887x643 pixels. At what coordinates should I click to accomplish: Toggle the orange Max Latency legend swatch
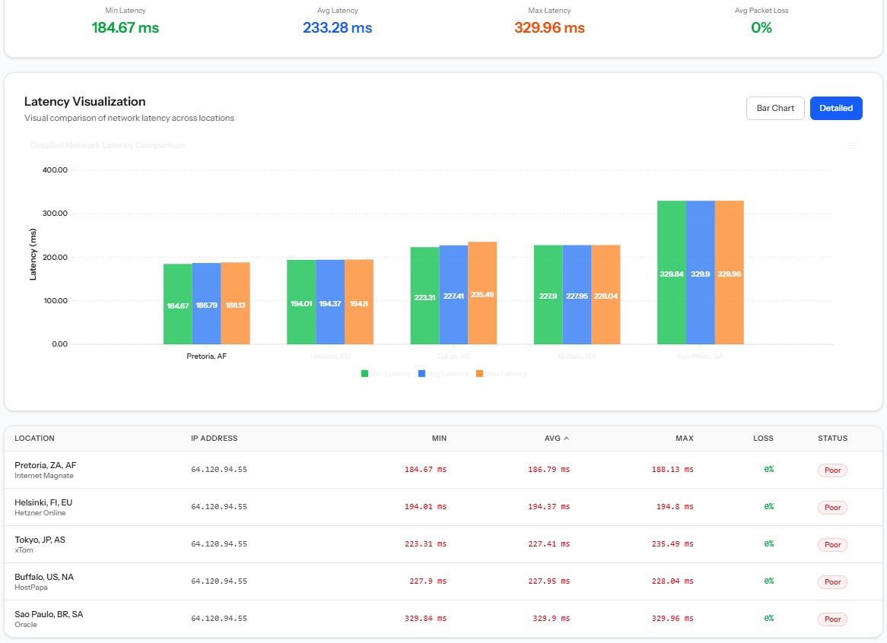click(x=480, y=373)
